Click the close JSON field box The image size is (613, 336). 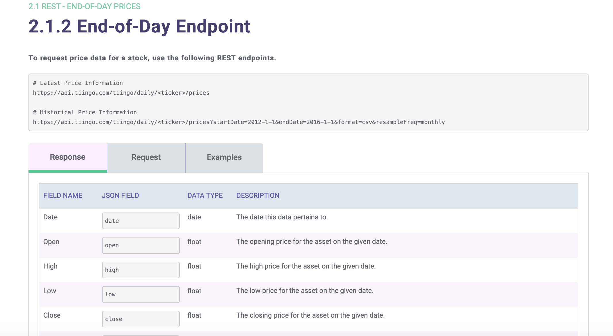141,319
